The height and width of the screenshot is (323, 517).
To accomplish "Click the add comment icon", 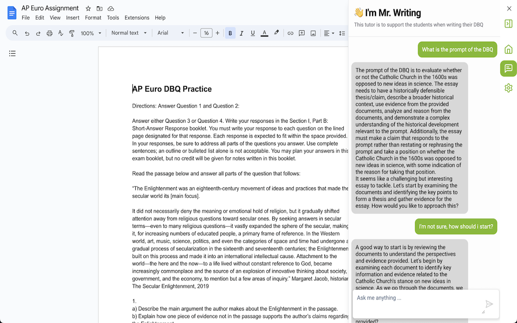I will tap(302, 33).
